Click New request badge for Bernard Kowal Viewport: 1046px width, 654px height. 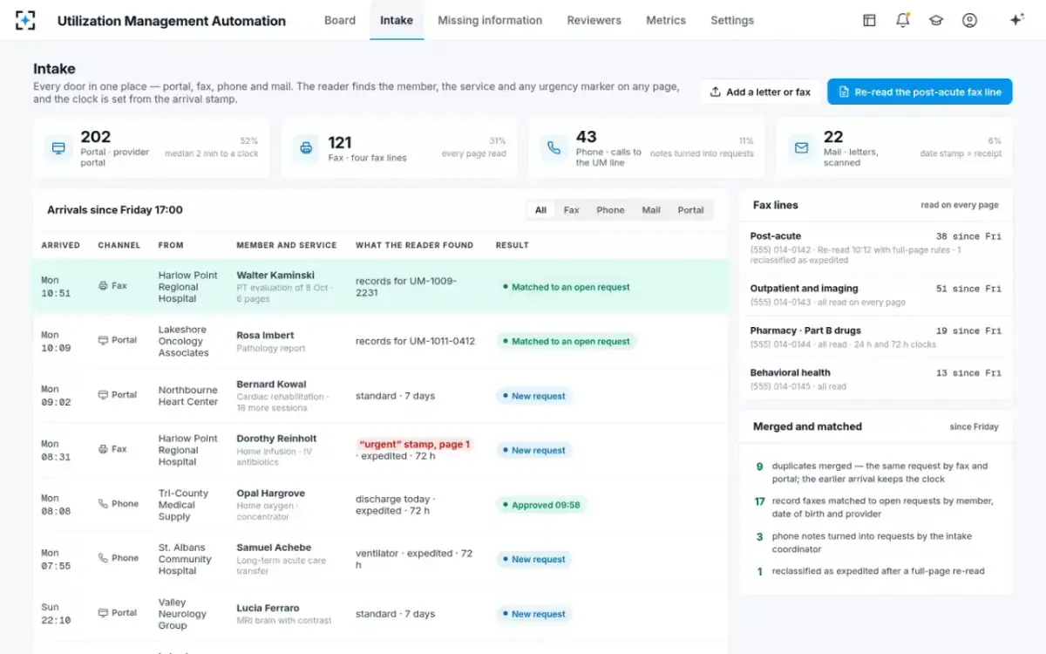[x=534, y=396]
